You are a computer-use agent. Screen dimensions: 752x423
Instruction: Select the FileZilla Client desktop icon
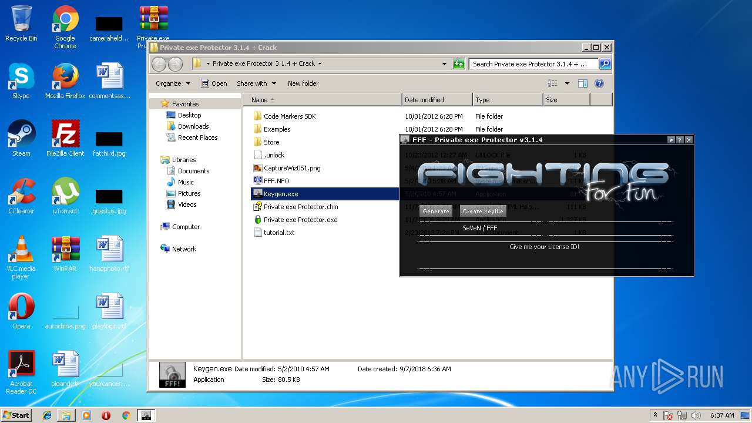(x=65, y=139)
